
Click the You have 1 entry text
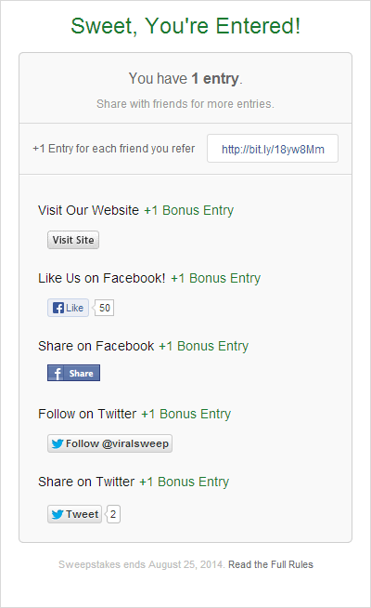click(185, 79)
